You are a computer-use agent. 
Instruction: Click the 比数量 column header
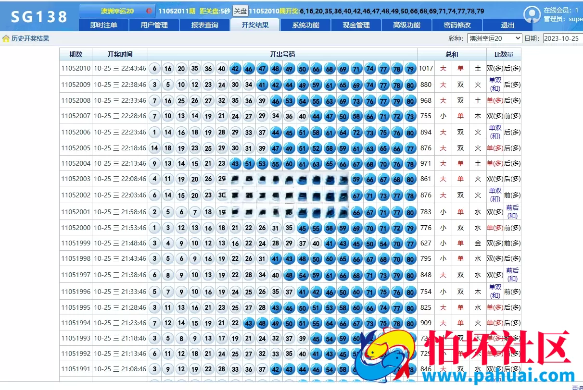[504, 54]
